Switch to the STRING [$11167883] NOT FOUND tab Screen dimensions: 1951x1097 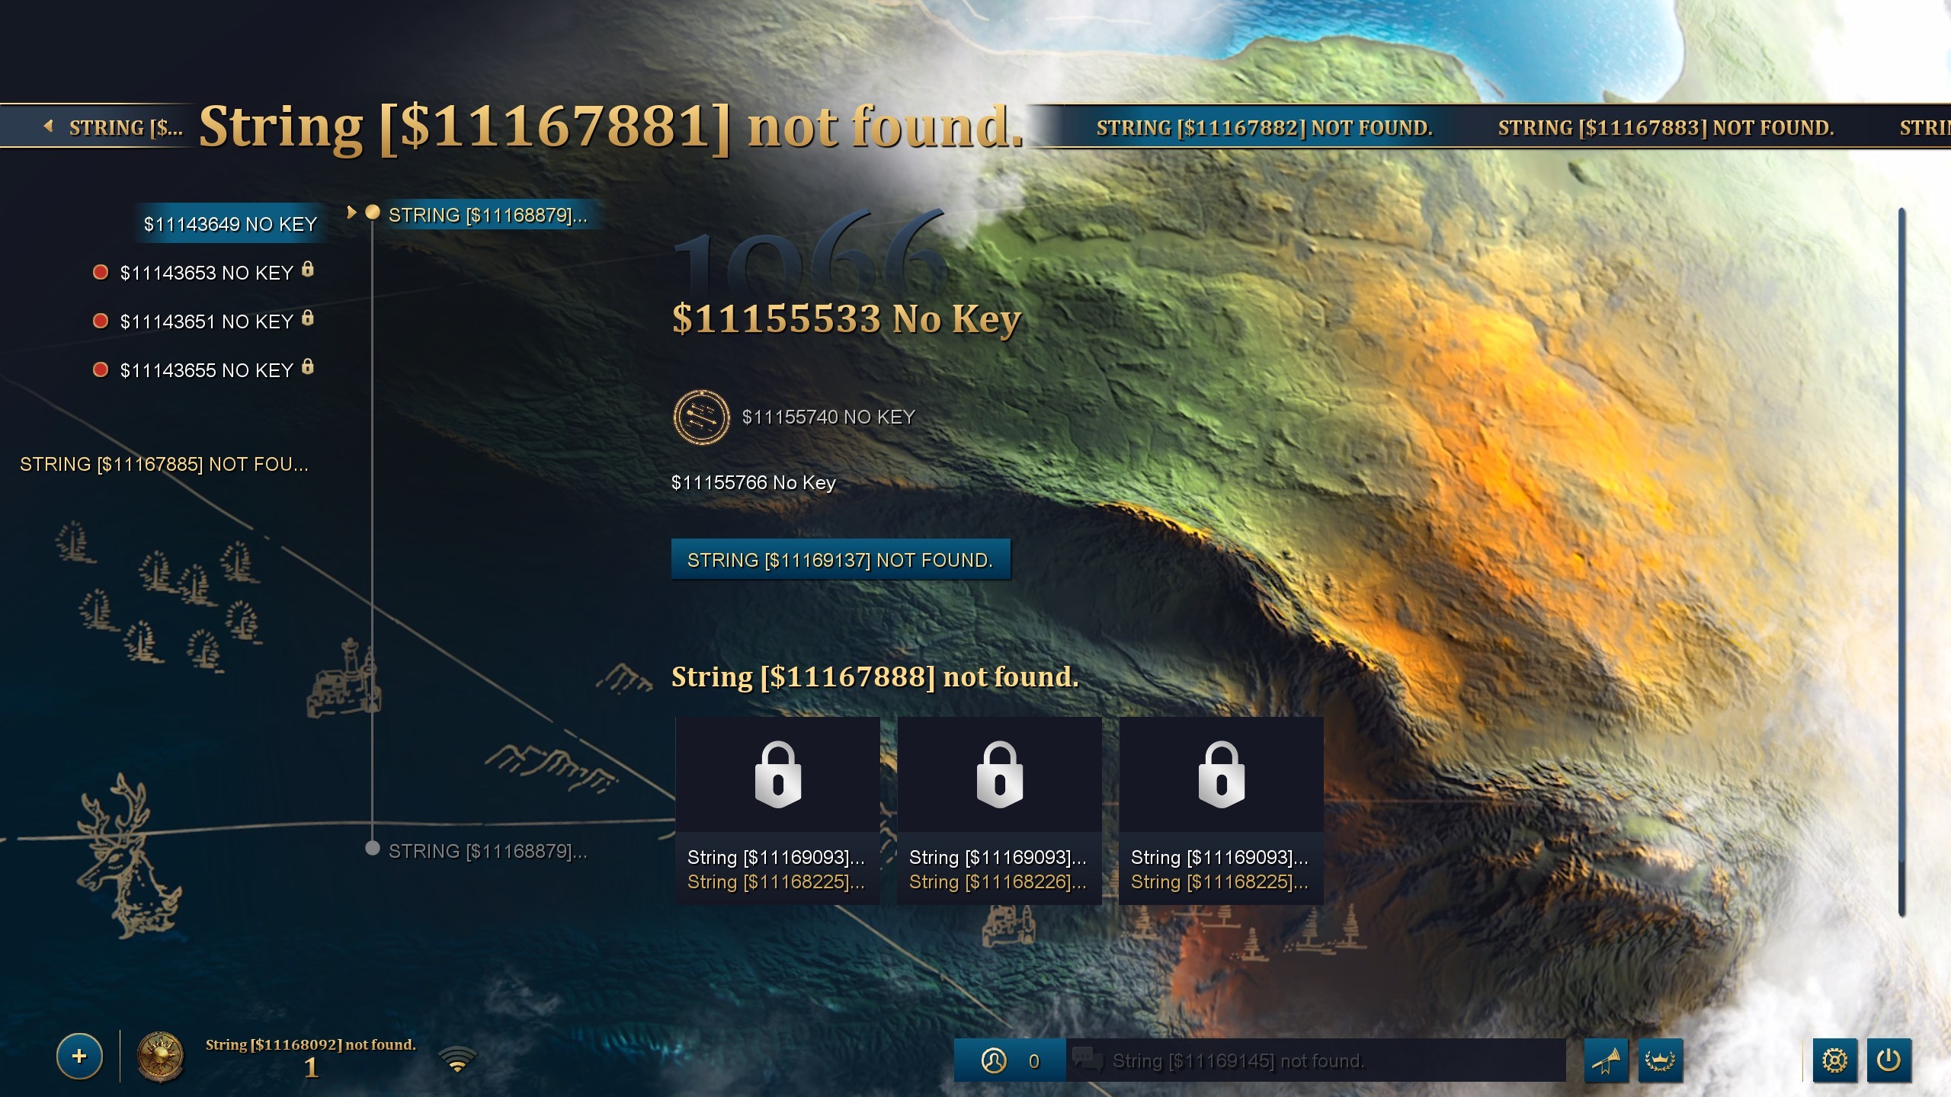[x=1666, y=128]
